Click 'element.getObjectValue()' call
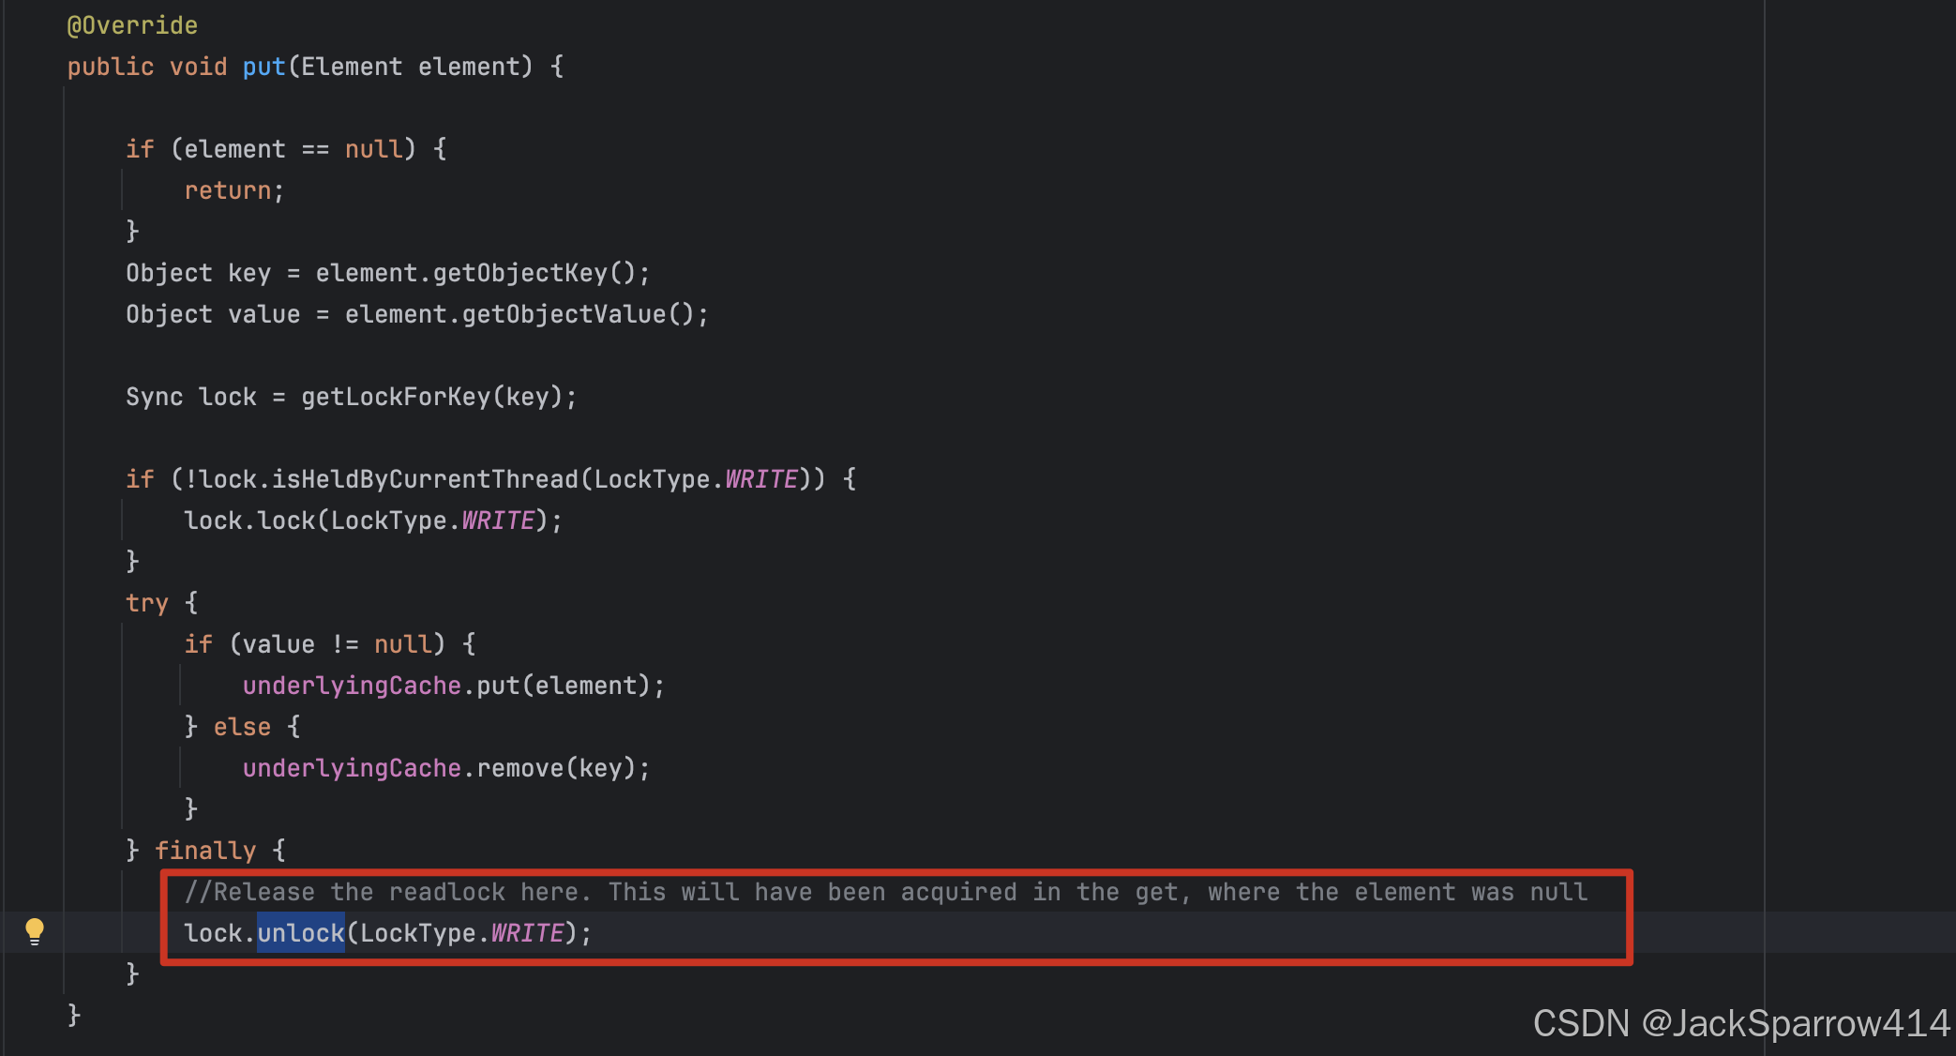This screenshot has width=1956, height=1056. coord(519,314)
